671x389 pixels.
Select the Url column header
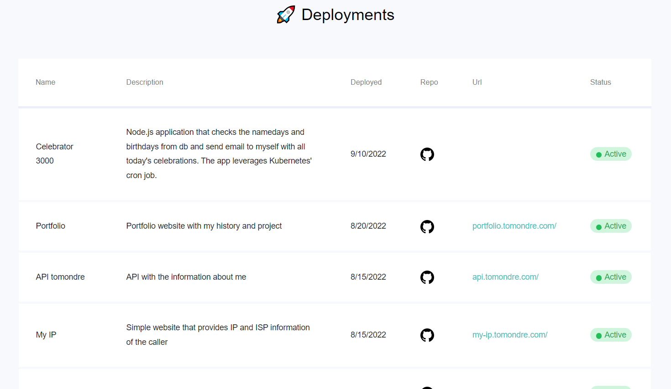point(477,82)
